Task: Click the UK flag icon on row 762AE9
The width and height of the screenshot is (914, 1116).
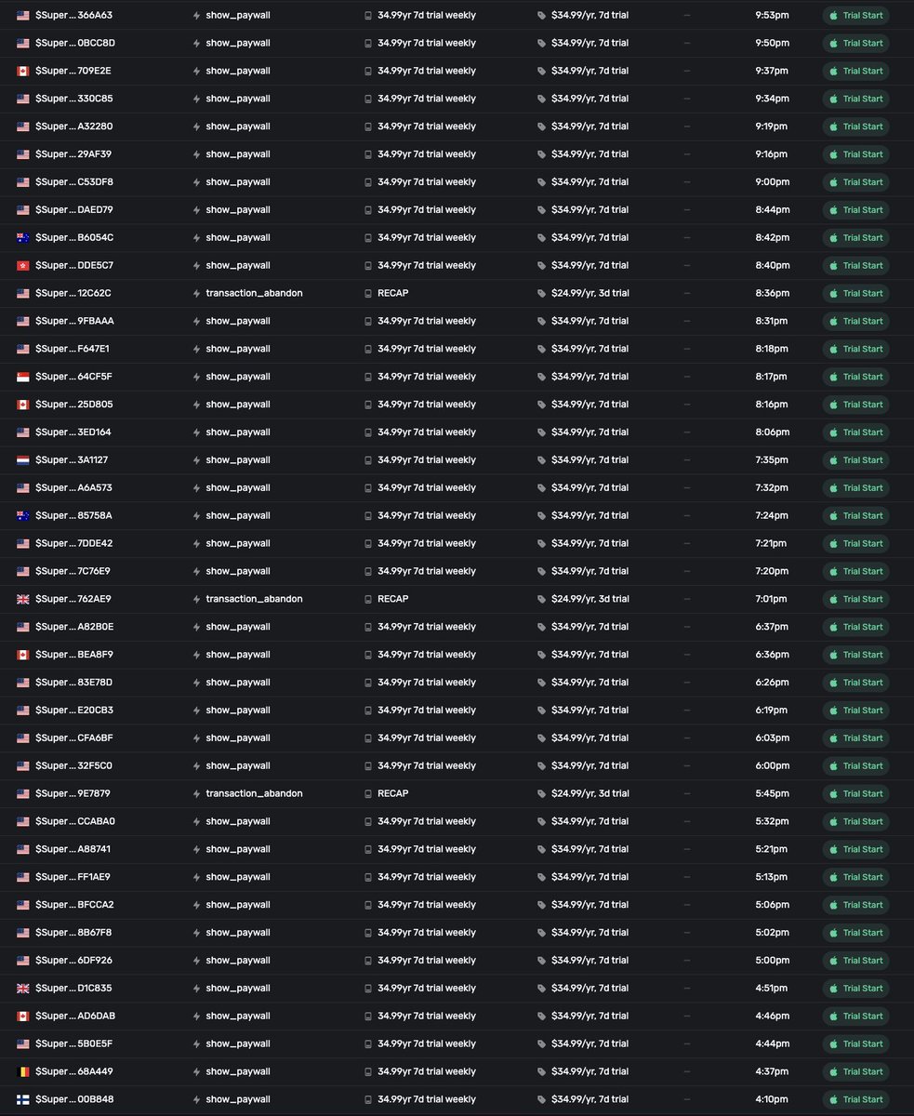Action: click(x=23, y=599)
